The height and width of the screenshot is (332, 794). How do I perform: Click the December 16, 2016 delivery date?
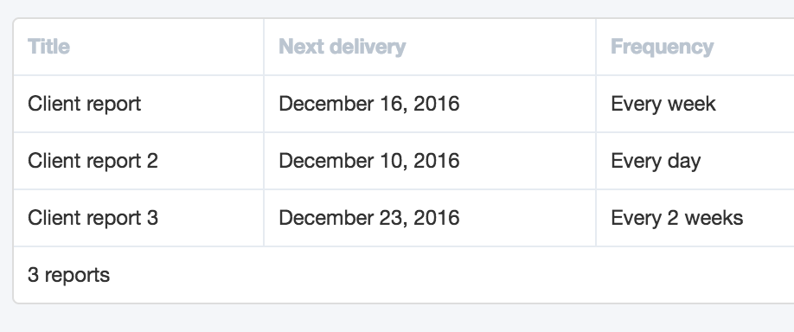click(369, 104)
